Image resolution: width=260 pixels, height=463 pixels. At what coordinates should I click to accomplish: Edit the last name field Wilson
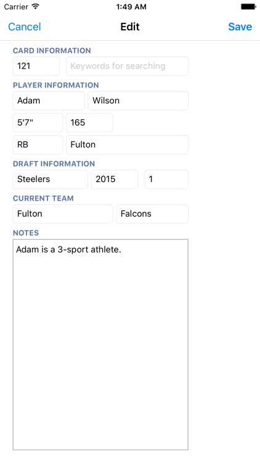(138, 101)
